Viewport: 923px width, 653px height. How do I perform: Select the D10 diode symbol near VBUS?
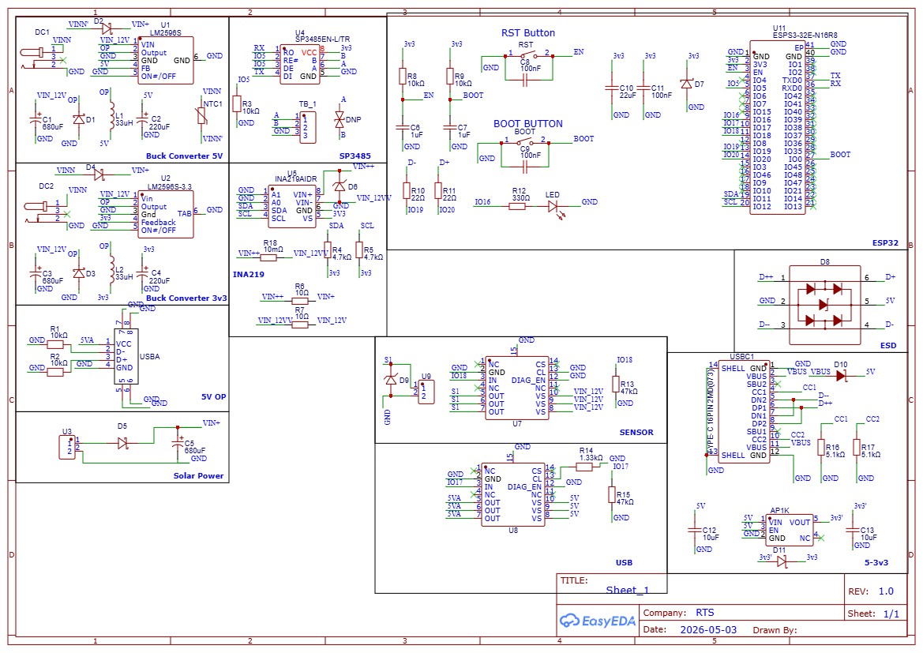pos(841,375)
